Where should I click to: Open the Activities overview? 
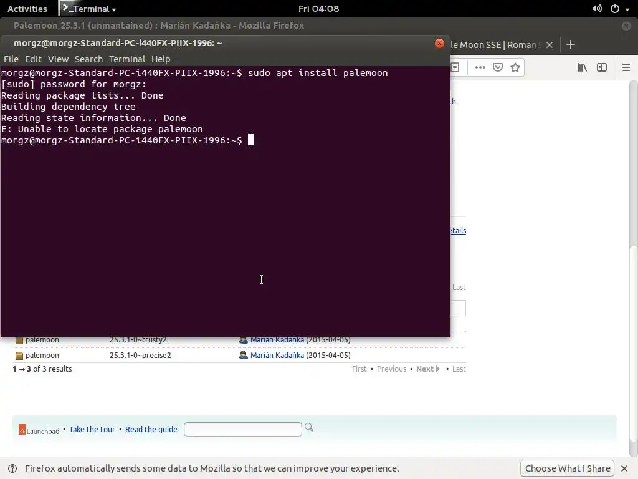coord(27,9)
